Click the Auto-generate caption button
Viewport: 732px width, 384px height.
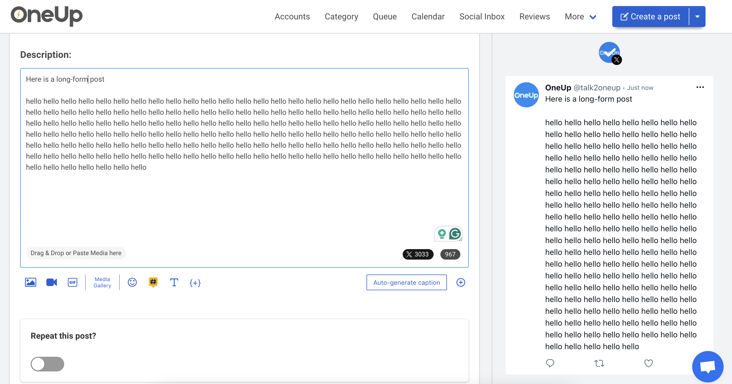(406, 282)
